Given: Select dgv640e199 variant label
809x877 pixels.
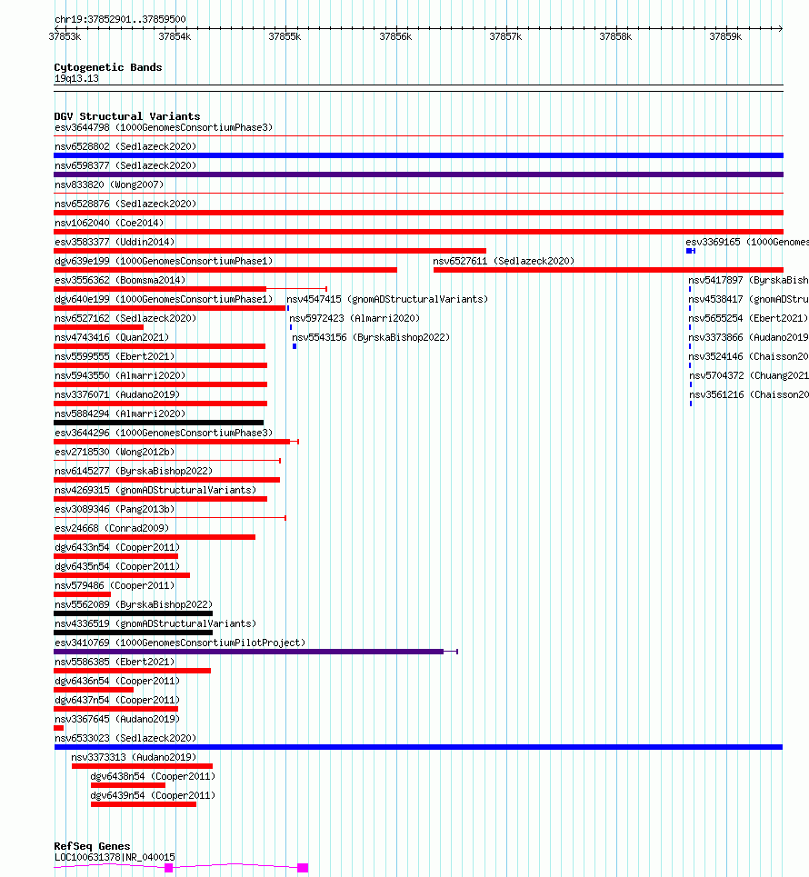Looking at the screenshot, I should [x=164, y=299].
